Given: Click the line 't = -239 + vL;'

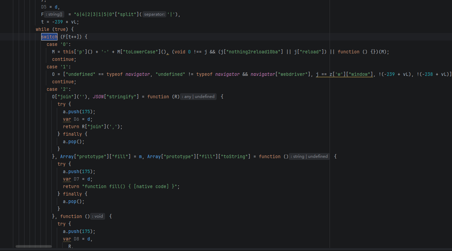Looking at the screenshot, I should click(x=60, y=22).
